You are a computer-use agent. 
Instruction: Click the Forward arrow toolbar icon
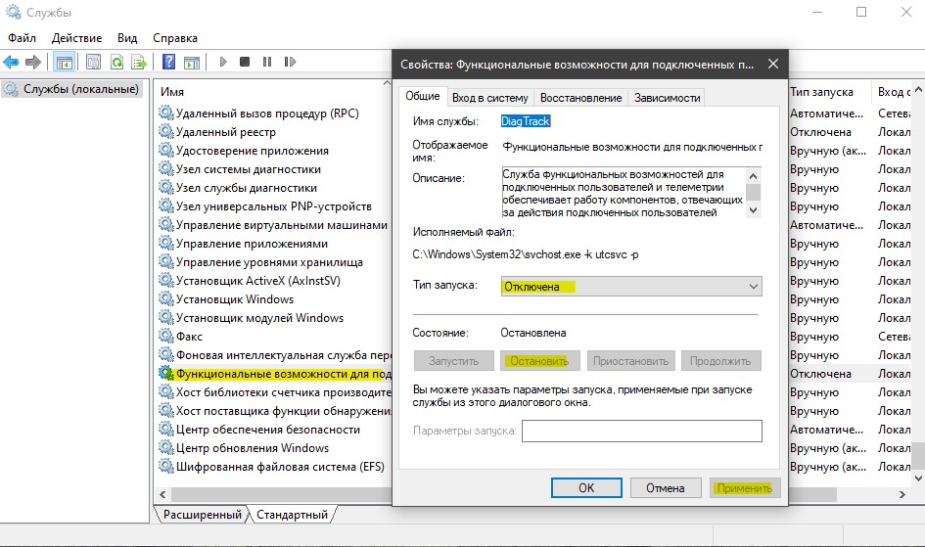tap(33, 62)
